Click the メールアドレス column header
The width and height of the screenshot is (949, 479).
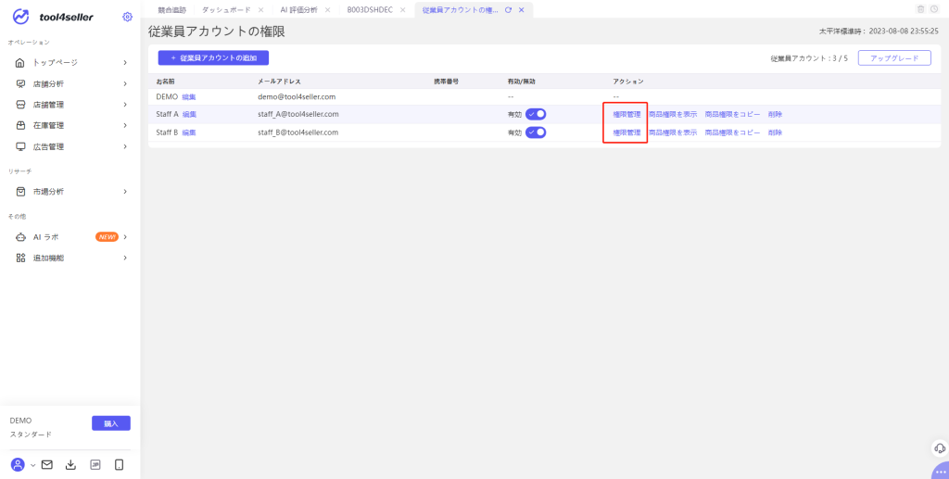pyautogui.click(x=280, y=81)
